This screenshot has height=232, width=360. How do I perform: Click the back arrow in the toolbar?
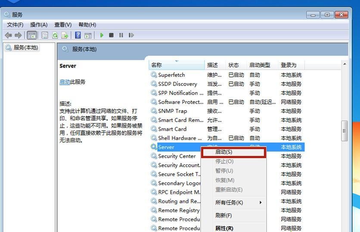8,35
